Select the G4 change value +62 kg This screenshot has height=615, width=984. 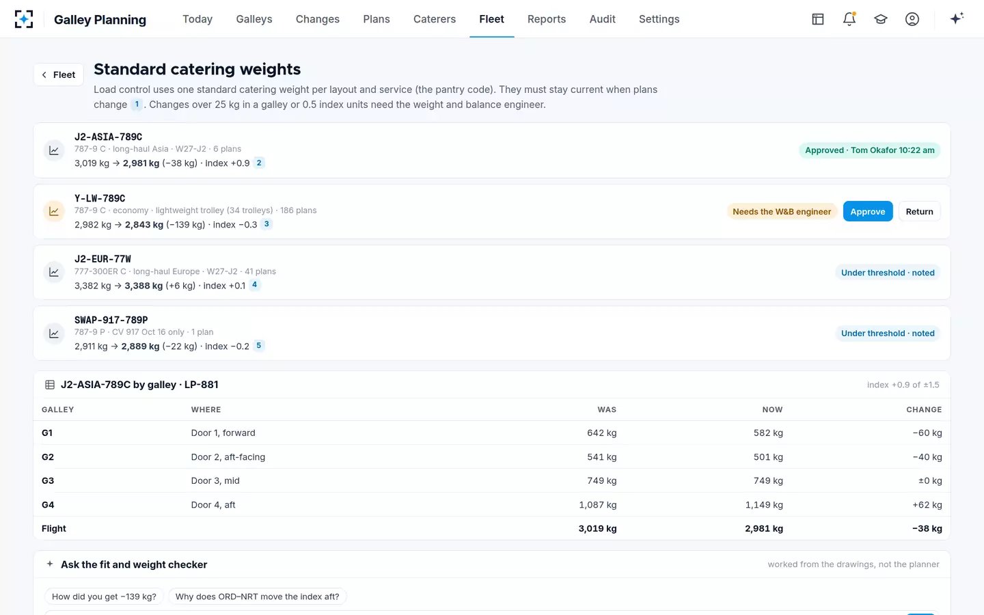(927, 505)
